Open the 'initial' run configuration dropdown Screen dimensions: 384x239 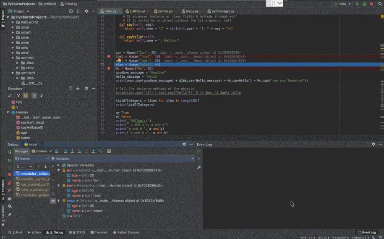pos(342,4)
